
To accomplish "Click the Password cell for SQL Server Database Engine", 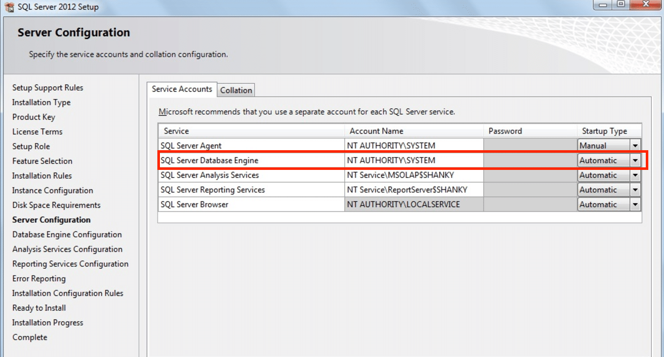I will (x=530, y=160).
